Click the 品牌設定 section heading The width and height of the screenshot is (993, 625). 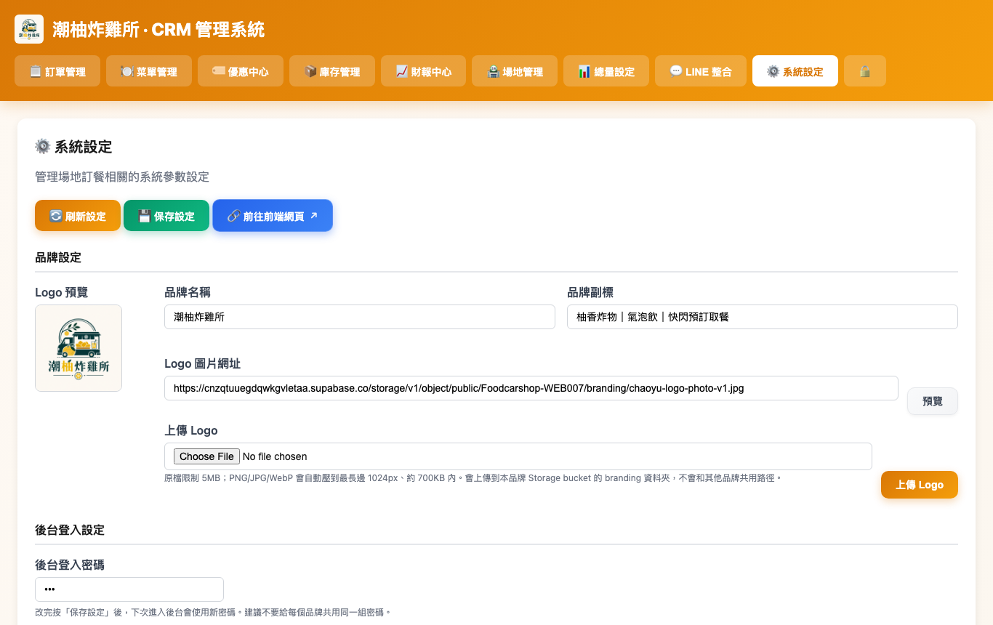(x=58, y=257)
